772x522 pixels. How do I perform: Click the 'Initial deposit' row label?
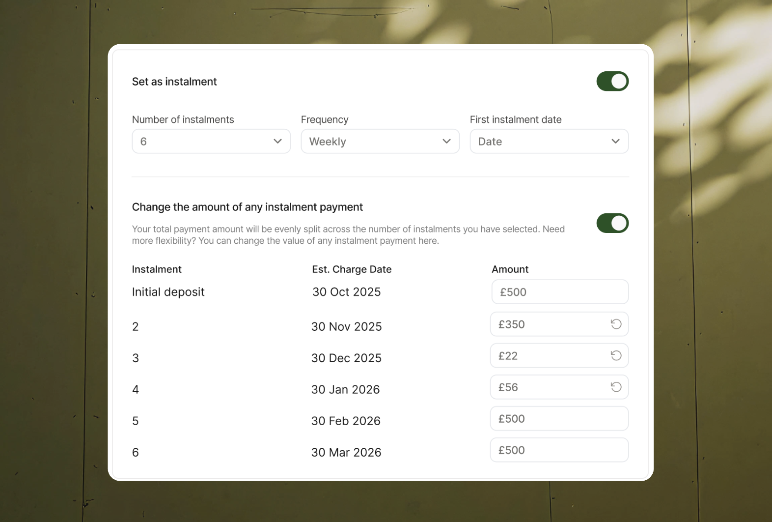(168, 291)
